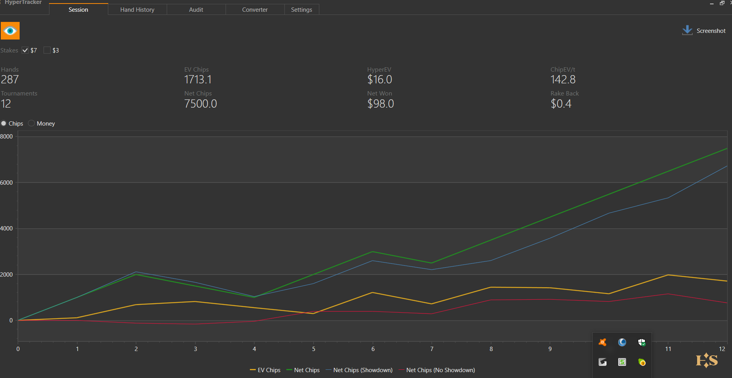The height and width of the screenshot is (378, 732).
Task: Minimize the HyperTracker window
Action: click(712, 3)
